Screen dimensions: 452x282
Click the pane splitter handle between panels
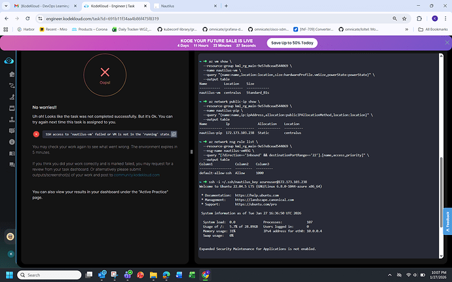click(191, 152)
